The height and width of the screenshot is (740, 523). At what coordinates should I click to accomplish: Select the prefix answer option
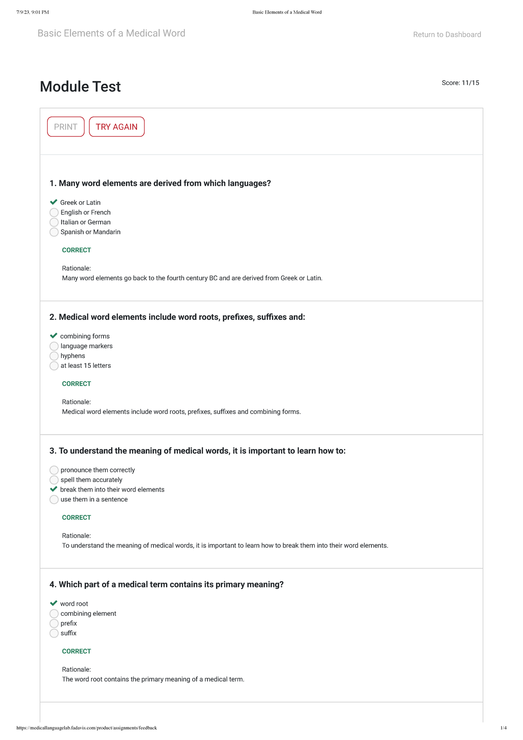click(54, 623)
